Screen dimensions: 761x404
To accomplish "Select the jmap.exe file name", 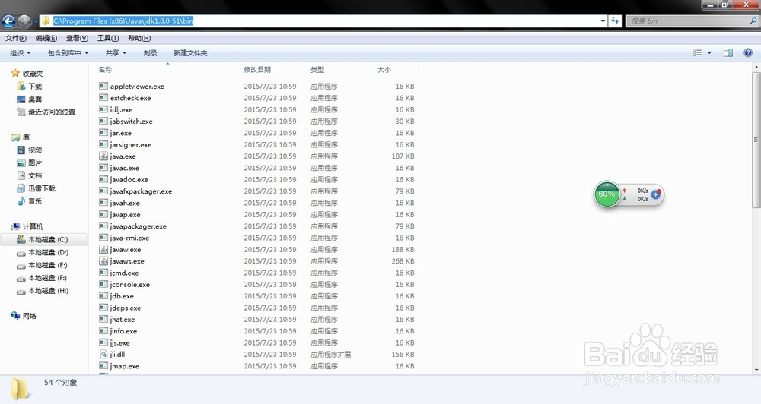I will pyautogui.click(x=125, y=366).
